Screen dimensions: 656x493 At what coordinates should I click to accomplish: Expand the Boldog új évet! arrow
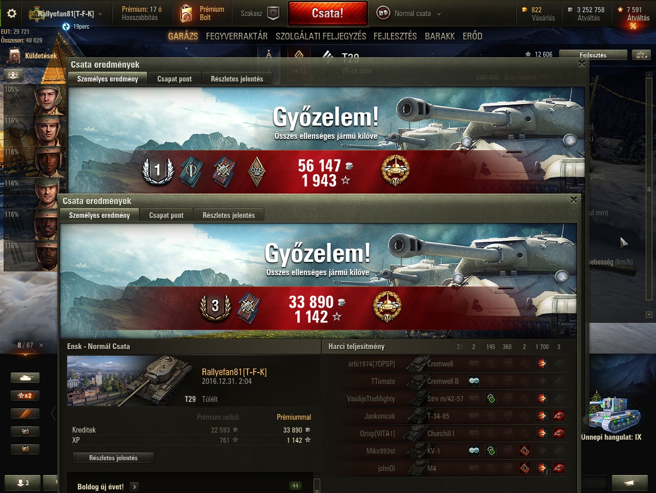[x=134, y=487]
